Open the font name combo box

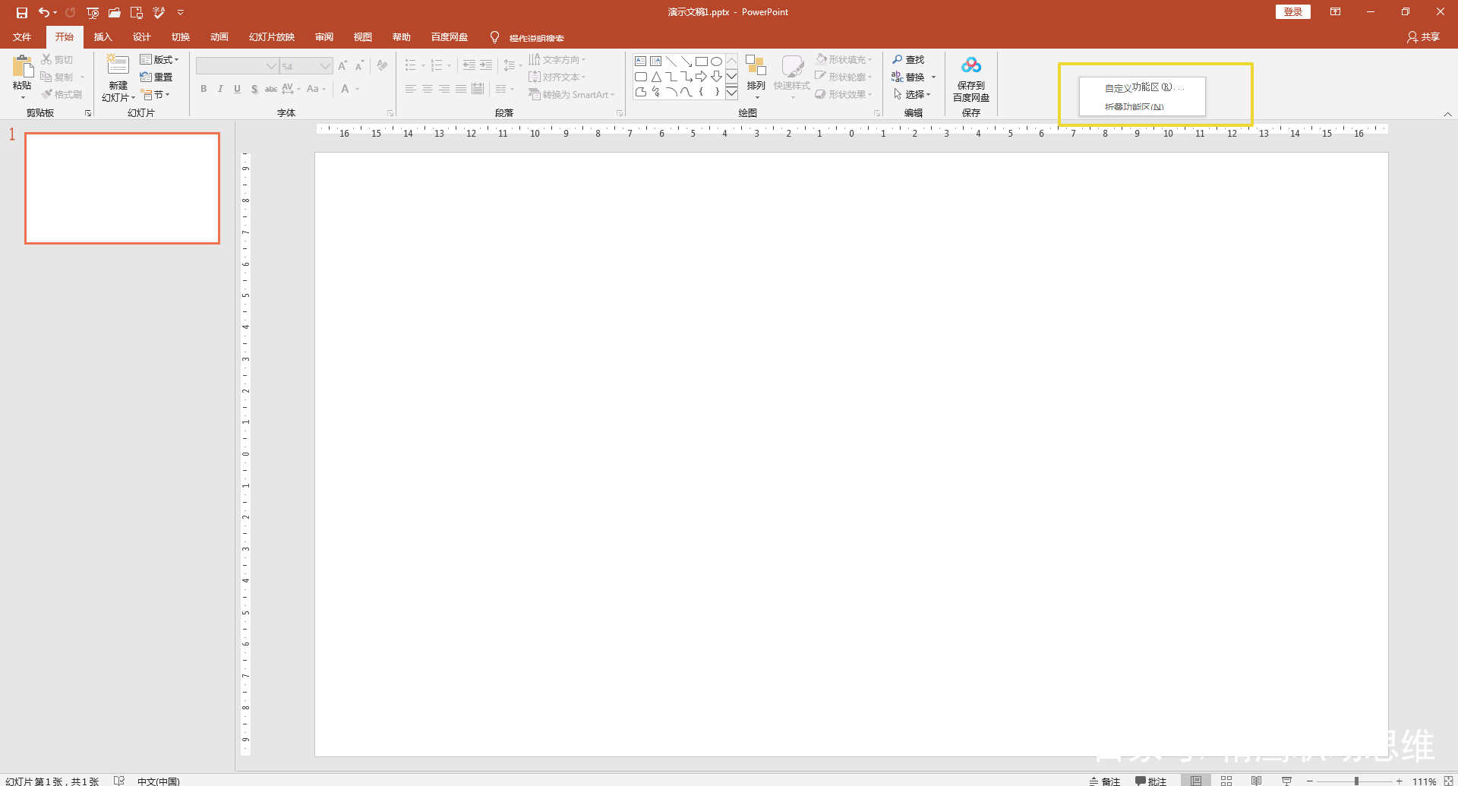point(237,66)
